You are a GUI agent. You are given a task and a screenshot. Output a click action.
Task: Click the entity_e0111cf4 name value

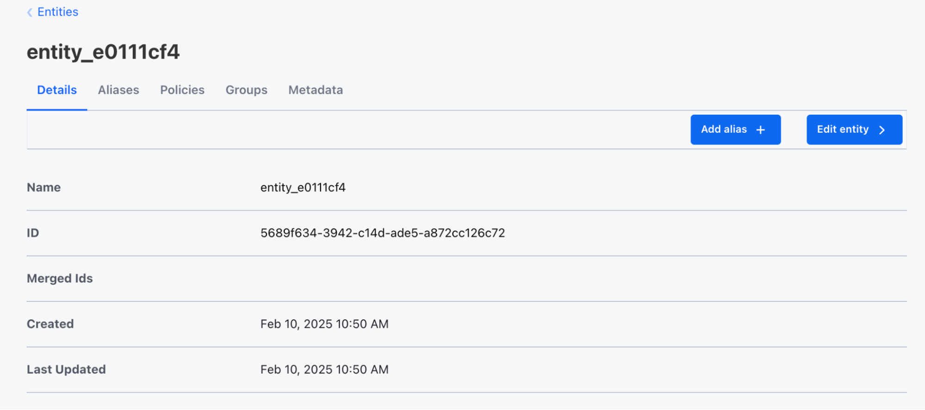[303, 187]
